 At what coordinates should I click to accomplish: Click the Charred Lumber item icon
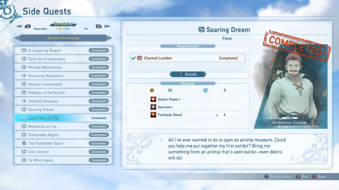click(139, 58)
